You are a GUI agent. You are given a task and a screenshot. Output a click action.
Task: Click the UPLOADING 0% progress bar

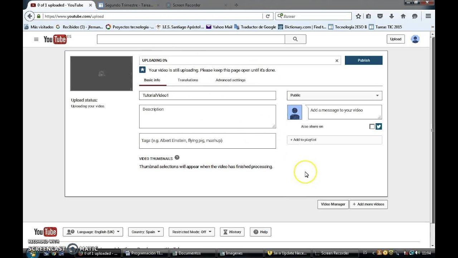240,60
